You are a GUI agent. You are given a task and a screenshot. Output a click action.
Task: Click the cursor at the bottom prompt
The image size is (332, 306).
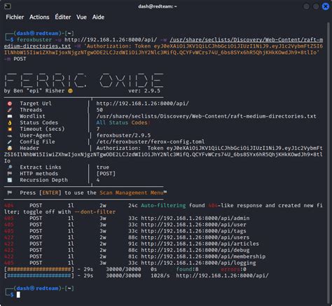pyautogui.click(x=18, y=295)
